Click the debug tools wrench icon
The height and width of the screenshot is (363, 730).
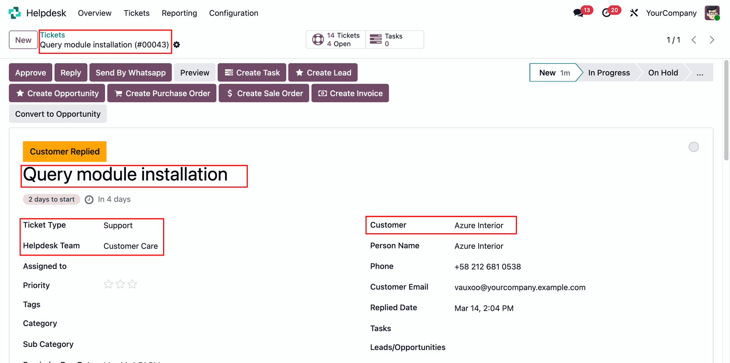pos(634,13)
